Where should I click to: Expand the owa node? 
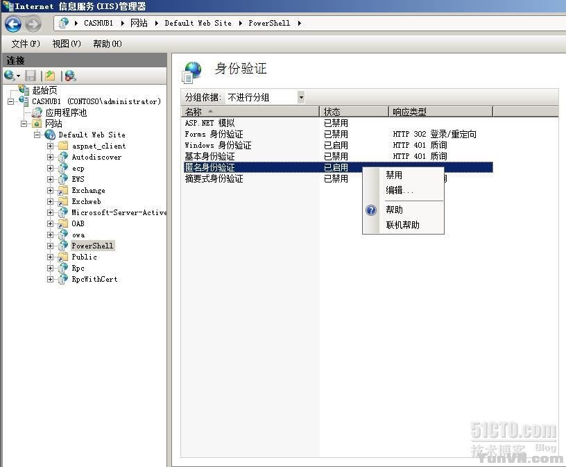[x=50, y=235]
